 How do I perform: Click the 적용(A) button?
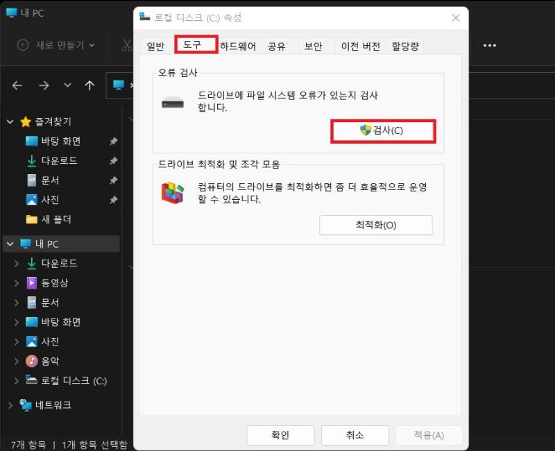(429, 435)
